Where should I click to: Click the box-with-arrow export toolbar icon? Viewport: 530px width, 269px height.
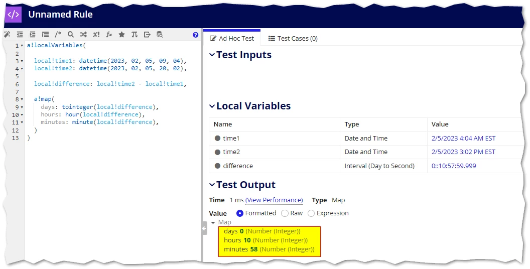pyautogui.click(x=147, y=35)
